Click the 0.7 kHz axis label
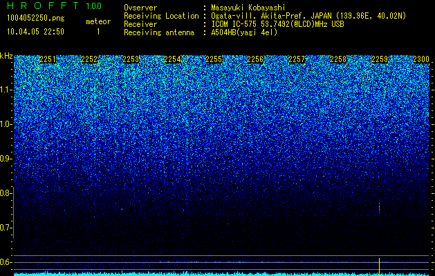Image resolution: width=435 pixels, height=276 pixels. 5,228
